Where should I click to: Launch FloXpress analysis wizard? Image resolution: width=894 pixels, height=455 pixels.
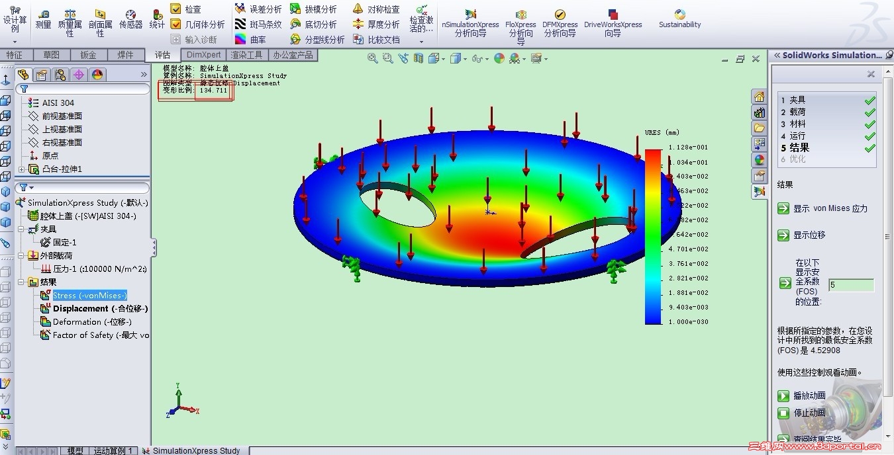pyautogui.click(x=521, y=26)
